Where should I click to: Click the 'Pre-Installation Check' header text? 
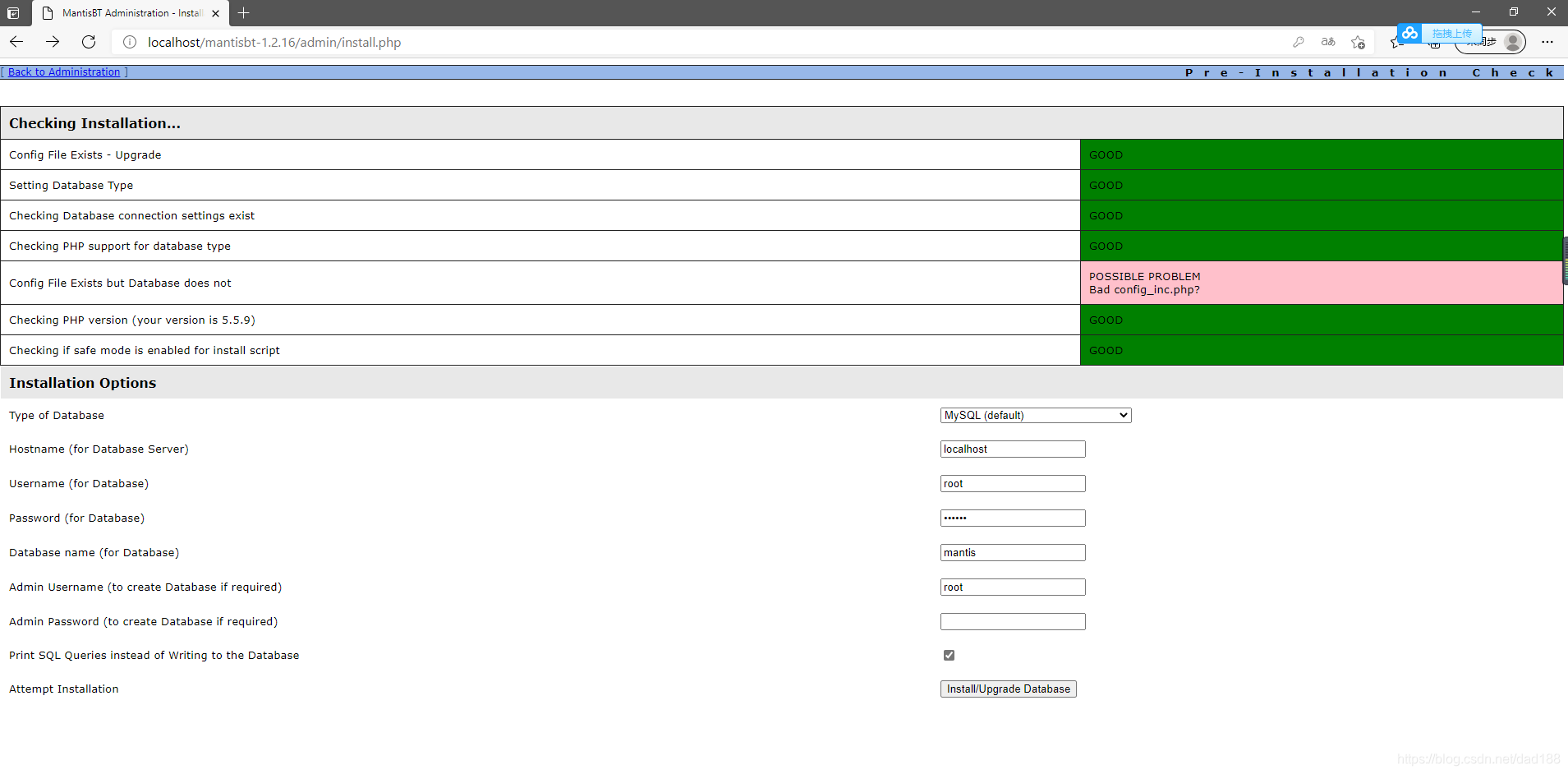pos(1369,72)
